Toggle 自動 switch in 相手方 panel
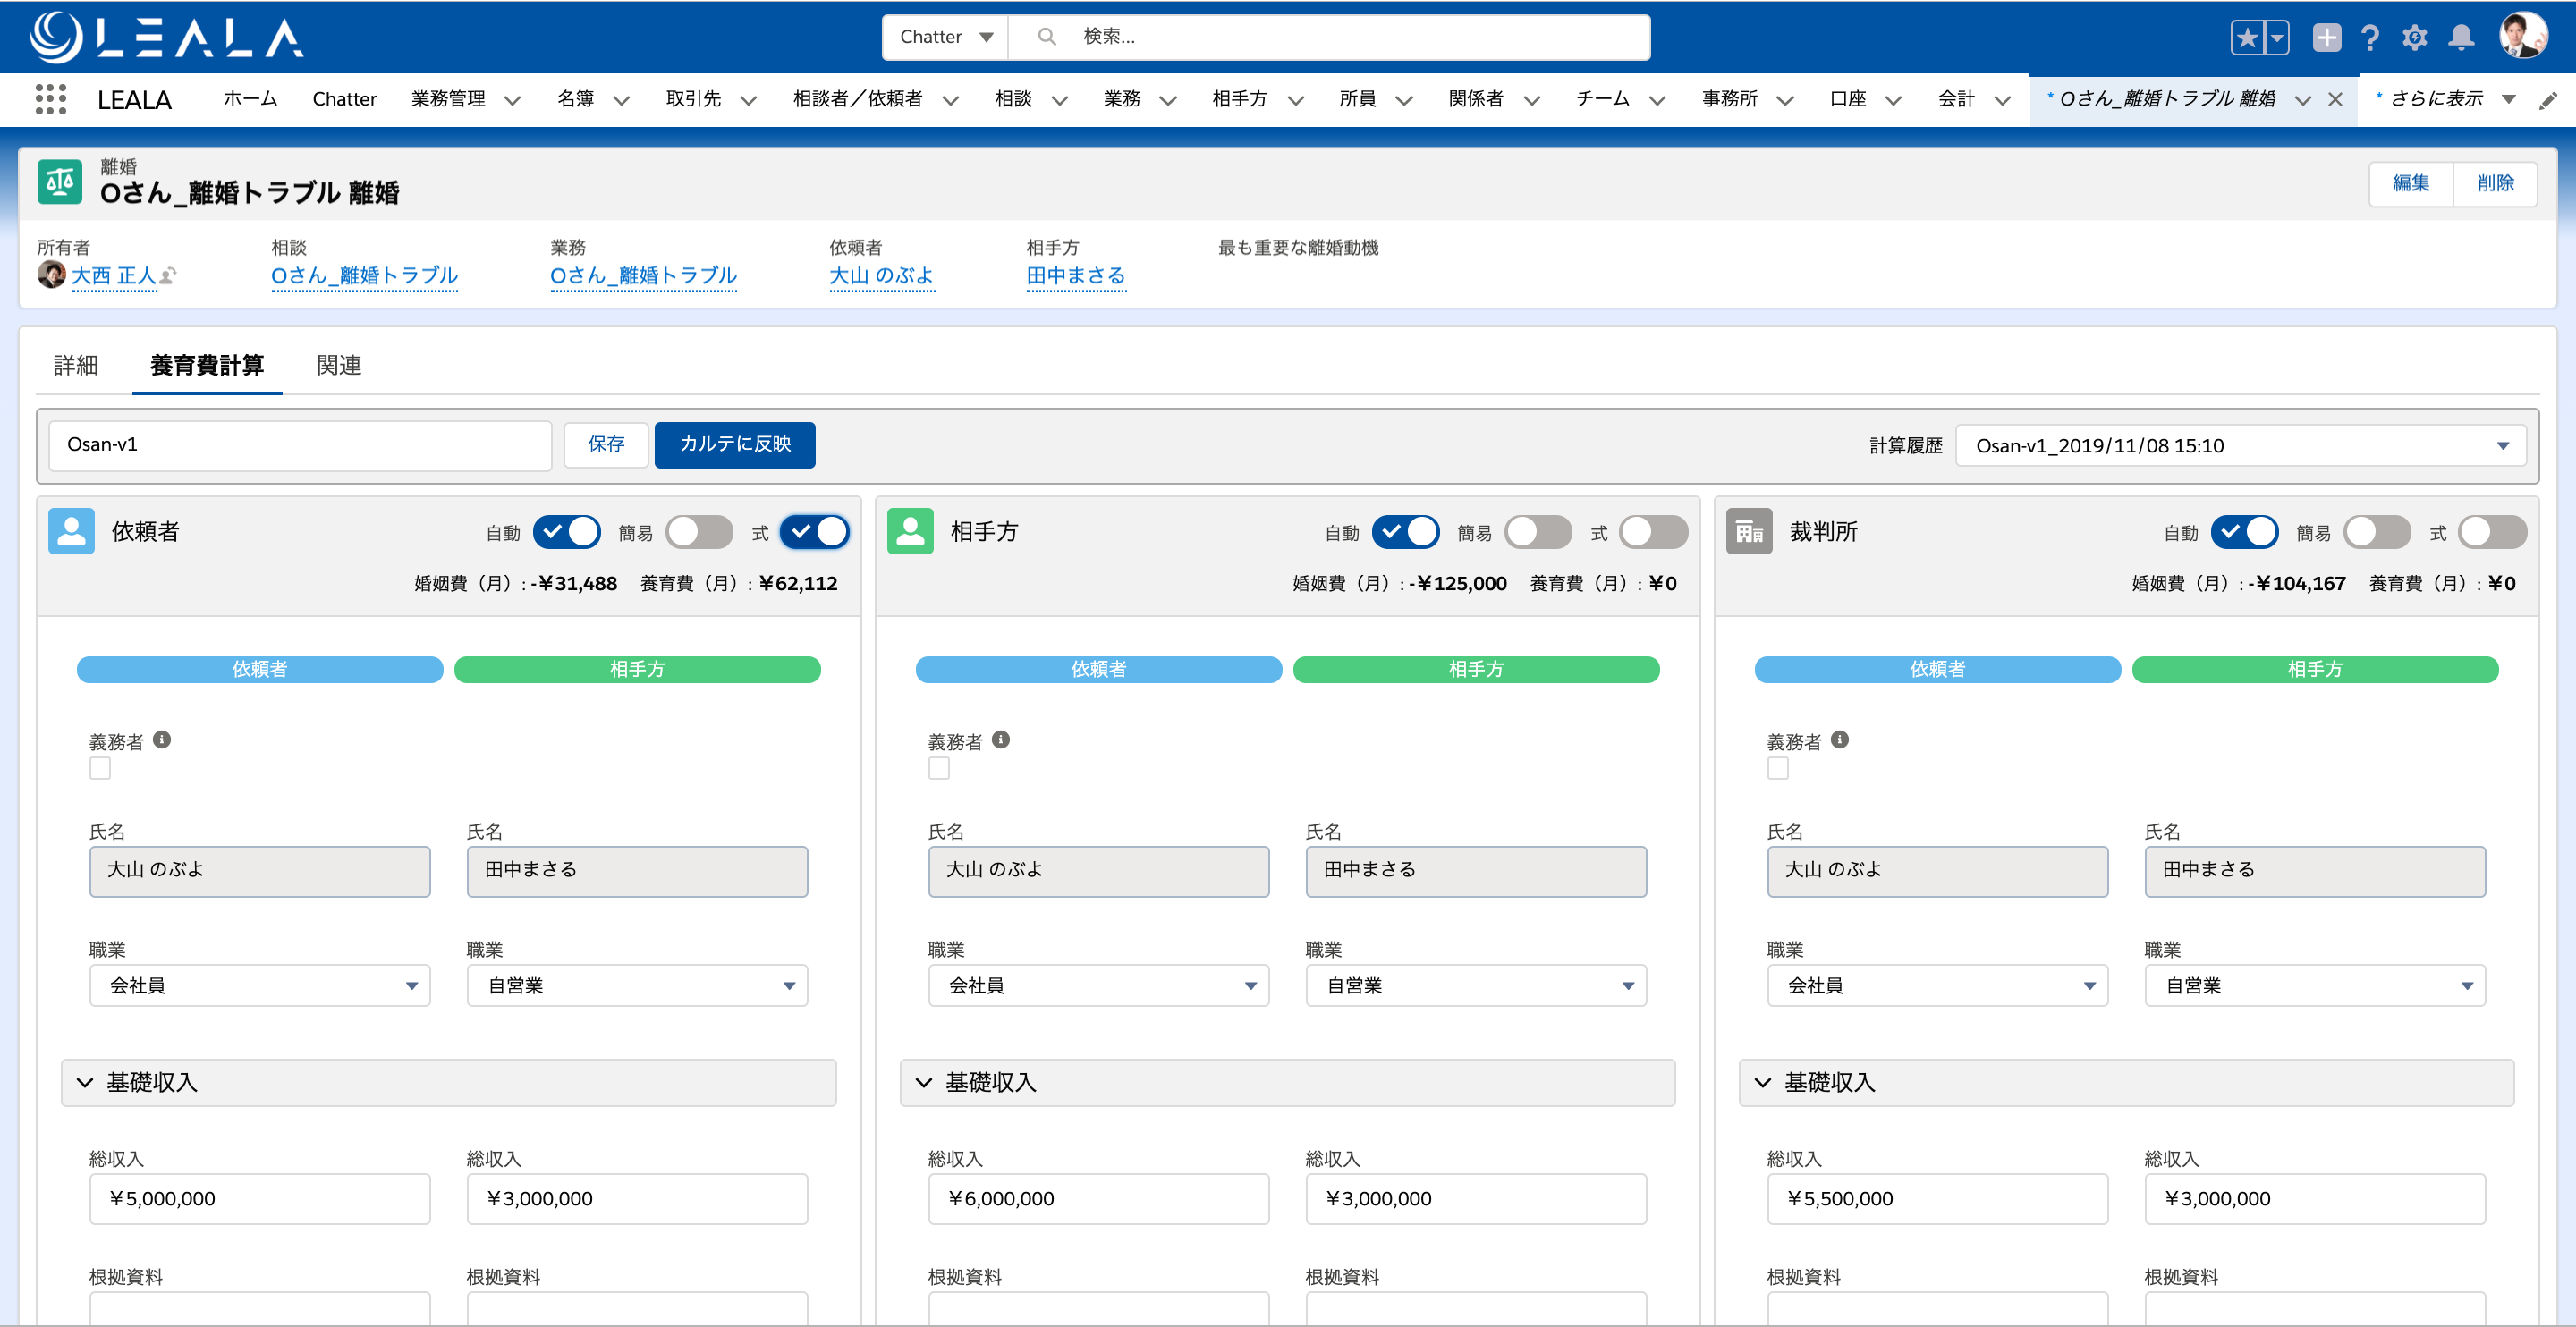The width and height of the screenshot is (2576, 1327). [1406, 532]
